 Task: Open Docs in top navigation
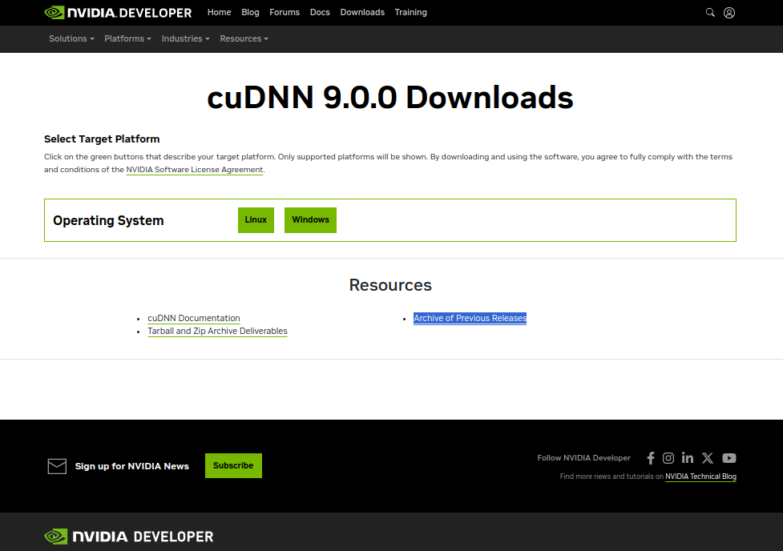point(320,13)
